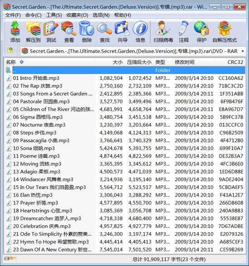Select 20 Celebration 庆典.mp3
Image resolution: width=249 pixels, height=266 pixels.
tap(125, 227)
